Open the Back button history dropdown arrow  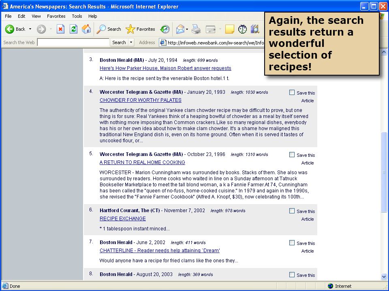click(30, 29)
